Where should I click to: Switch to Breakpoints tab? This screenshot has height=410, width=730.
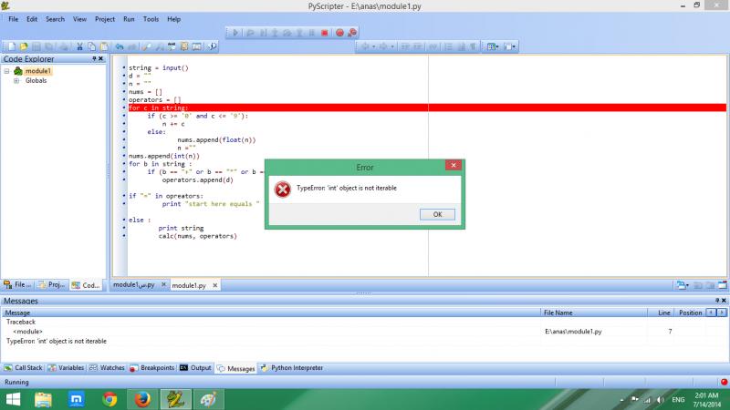(x=151, y=368)
